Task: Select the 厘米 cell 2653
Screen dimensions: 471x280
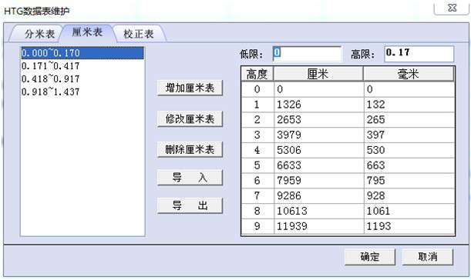Action: [318, 120]
